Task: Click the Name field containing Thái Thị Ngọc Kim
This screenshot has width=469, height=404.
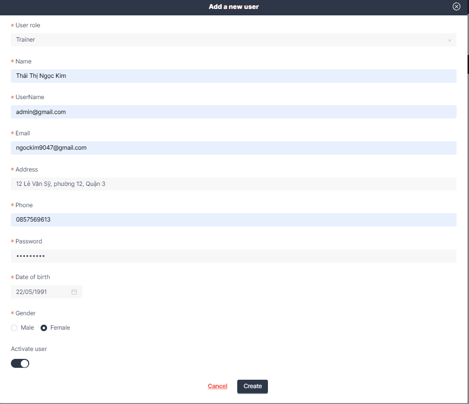Action: 234,76
